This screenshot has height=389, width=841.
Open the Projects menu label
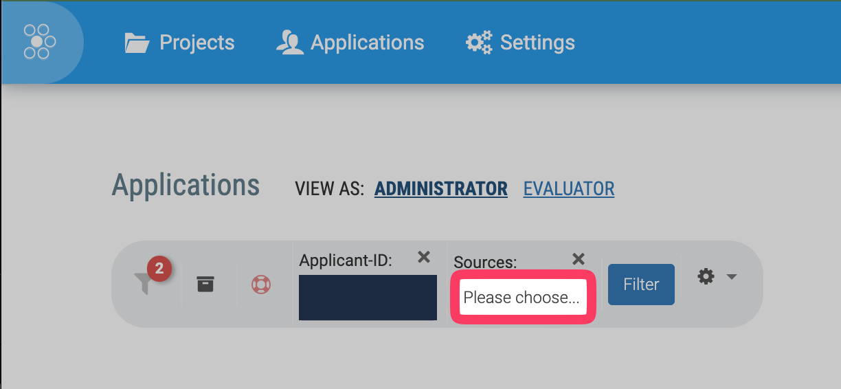coord(197,43)
